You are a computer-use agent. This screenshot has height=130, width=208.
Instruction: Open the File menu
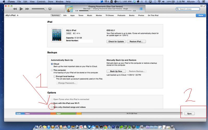(x=19, y=2)
